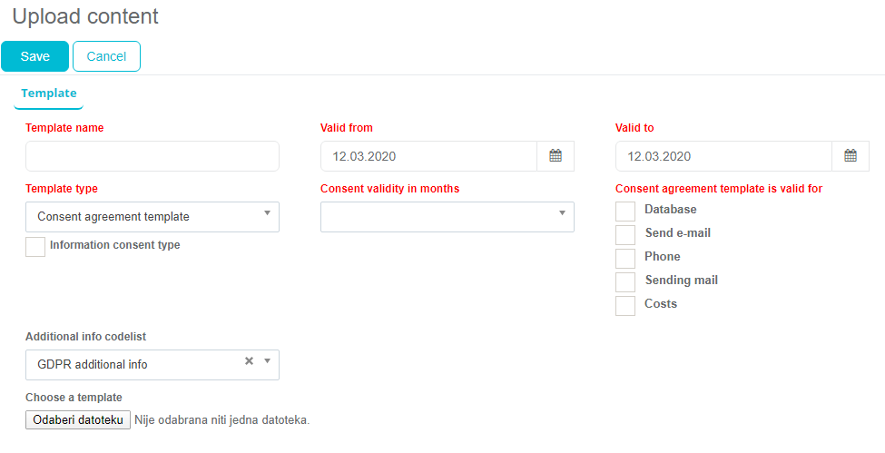Screen dimensions: 885x453
Task: Click the Valid to date field
Action: 723,156
